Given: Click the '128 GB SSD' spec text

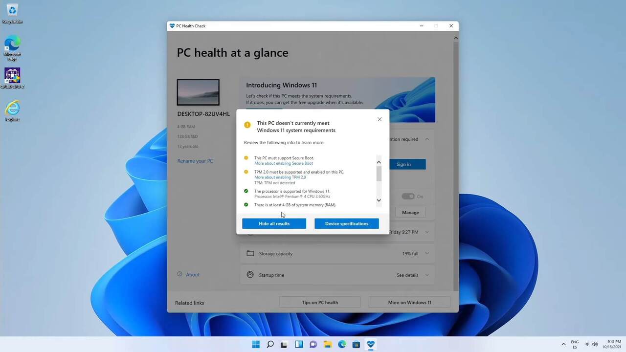Looking at the screenshot, I should (187, 136).
